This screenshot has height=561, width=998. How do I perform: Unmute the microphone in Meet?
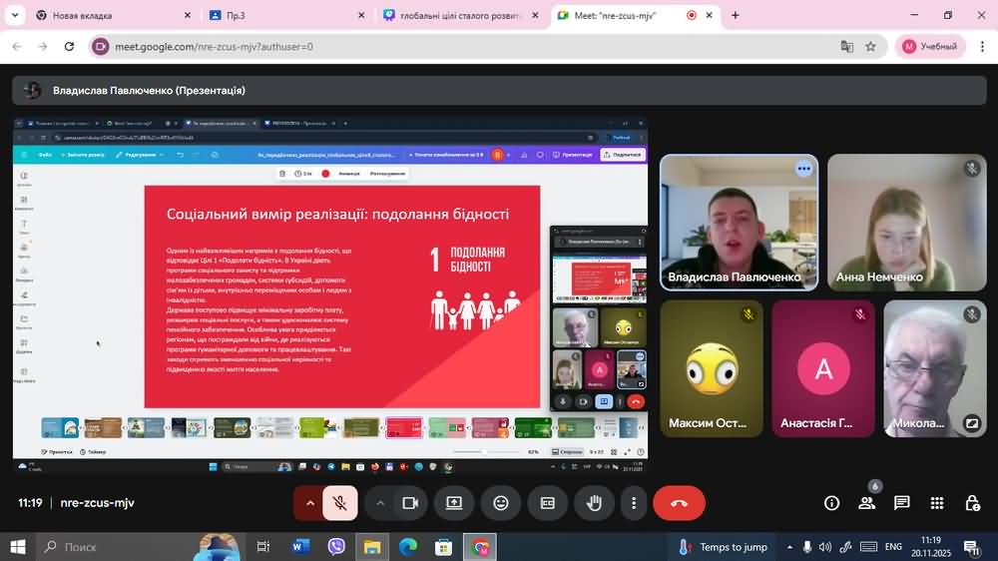pyautogui.click(x=340, y=503)
